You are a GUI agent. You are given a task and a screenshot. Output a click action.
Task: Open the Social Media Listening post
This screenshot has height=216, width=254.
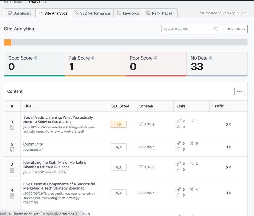(58, 120)
